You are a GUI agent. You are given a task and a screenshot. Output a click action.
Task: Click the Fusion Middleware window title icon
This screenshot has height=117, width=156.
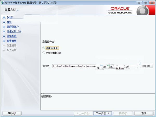[x=3, y=3]
